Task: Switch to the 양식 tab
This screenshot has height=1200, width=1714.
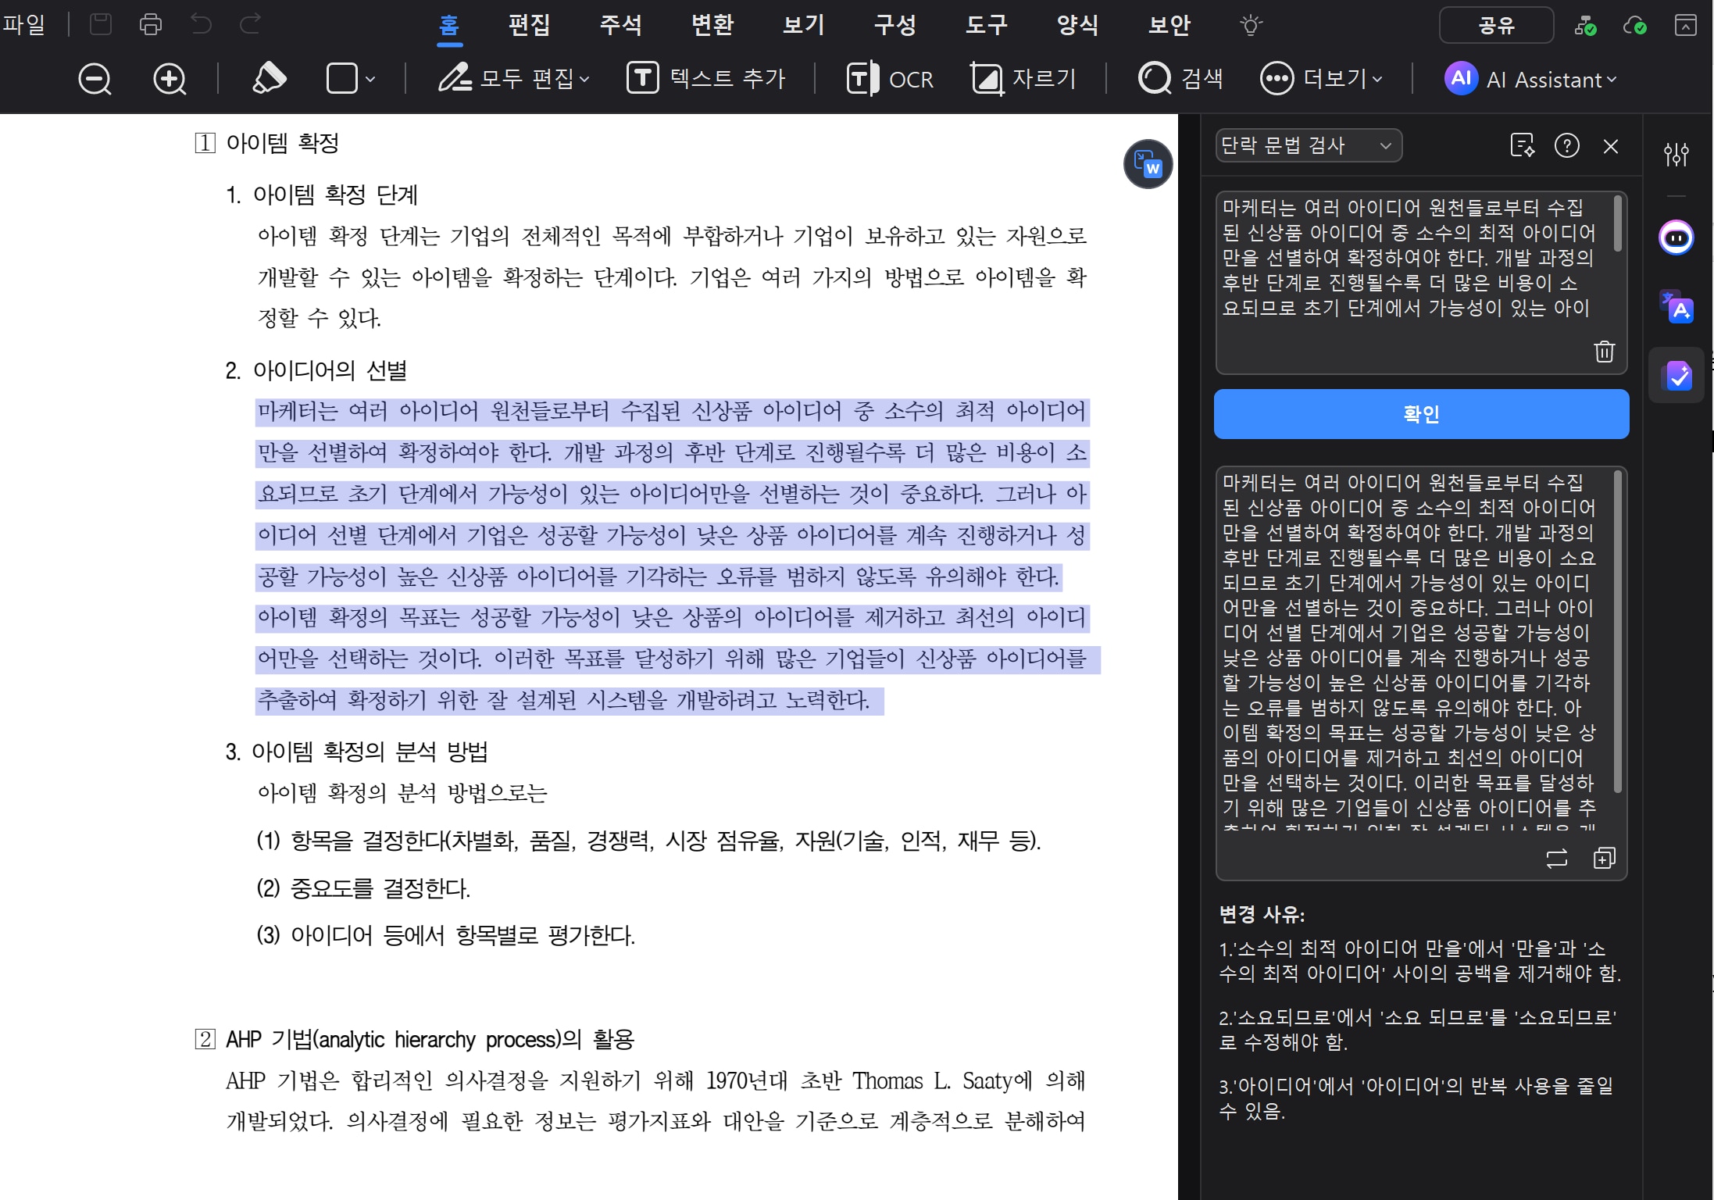Action: 1077,25
